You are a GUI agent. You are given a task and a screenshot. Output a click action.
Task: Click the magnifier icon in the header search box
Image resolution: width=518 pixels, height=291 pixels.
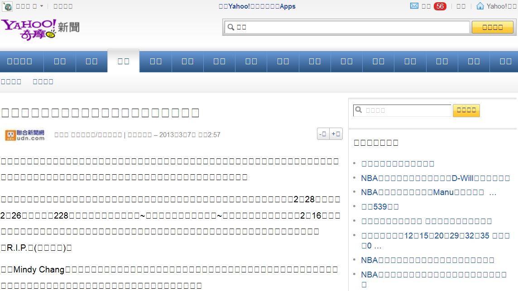click(231, 27)
